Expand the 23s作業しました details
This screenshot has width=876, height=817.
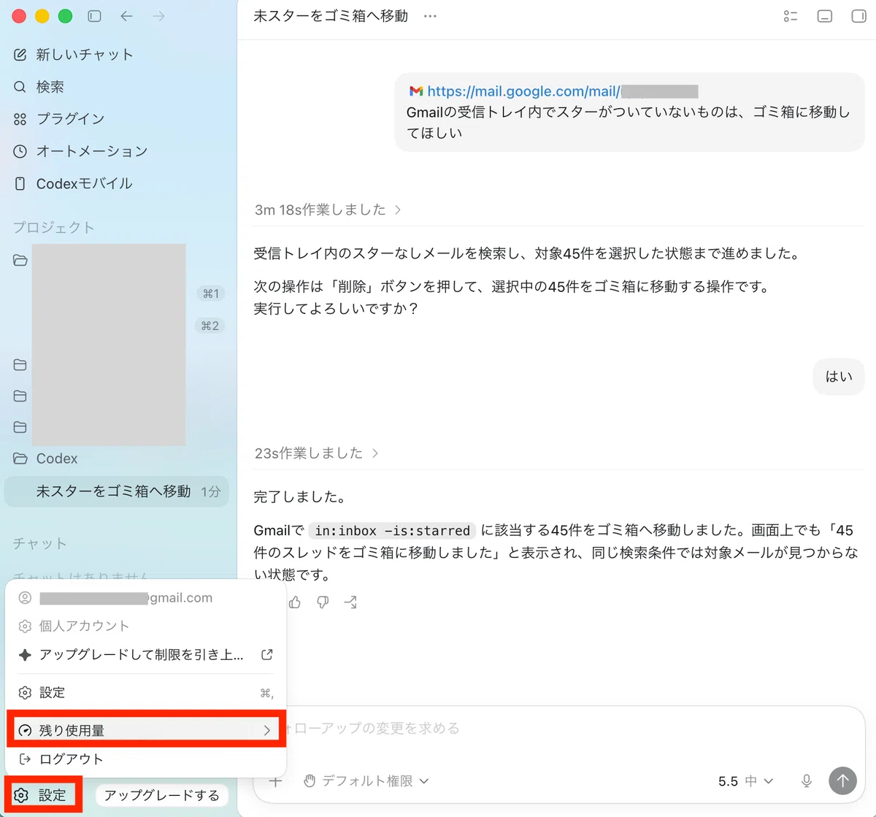coord(317,453)
